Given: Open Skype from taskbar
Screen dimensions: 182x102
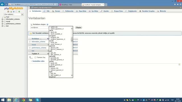Looking at the screenshot, I should (37, 100).
